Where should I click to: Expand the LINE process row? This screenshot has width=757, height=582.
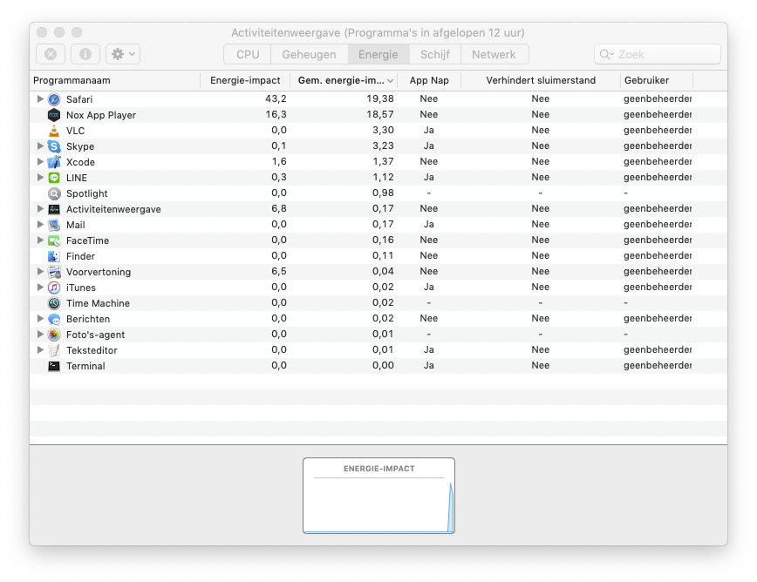pos(40,177)
